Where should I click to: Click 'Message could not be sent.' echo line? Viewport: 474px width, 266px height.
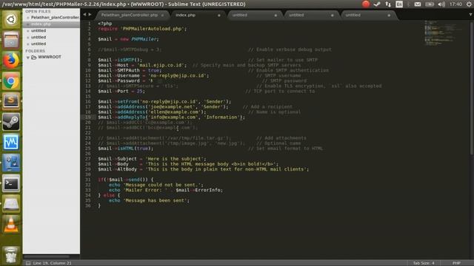coord(156,185)
